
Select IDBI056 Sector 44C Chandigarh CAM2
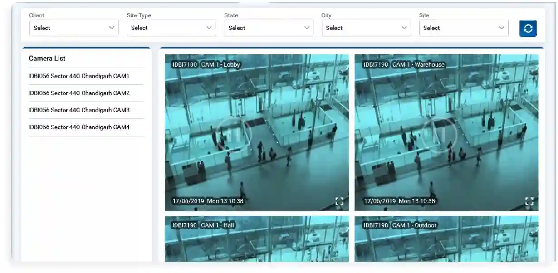pos(86,93)
